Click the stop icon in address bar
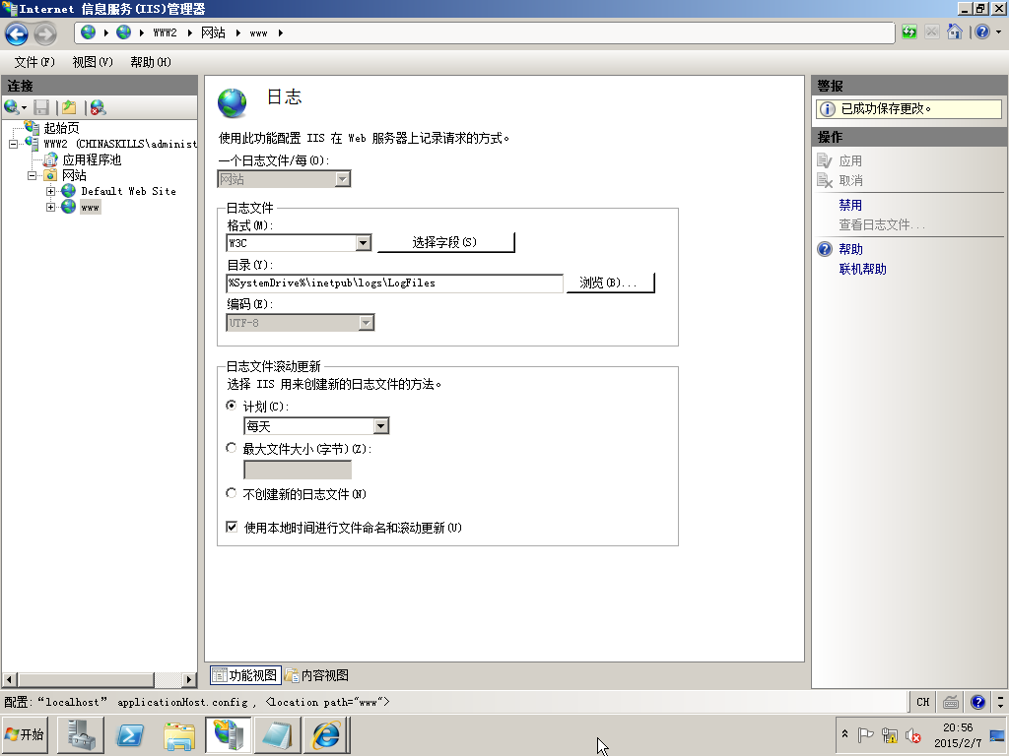1009x756 pixels. (x=931, y=31)
